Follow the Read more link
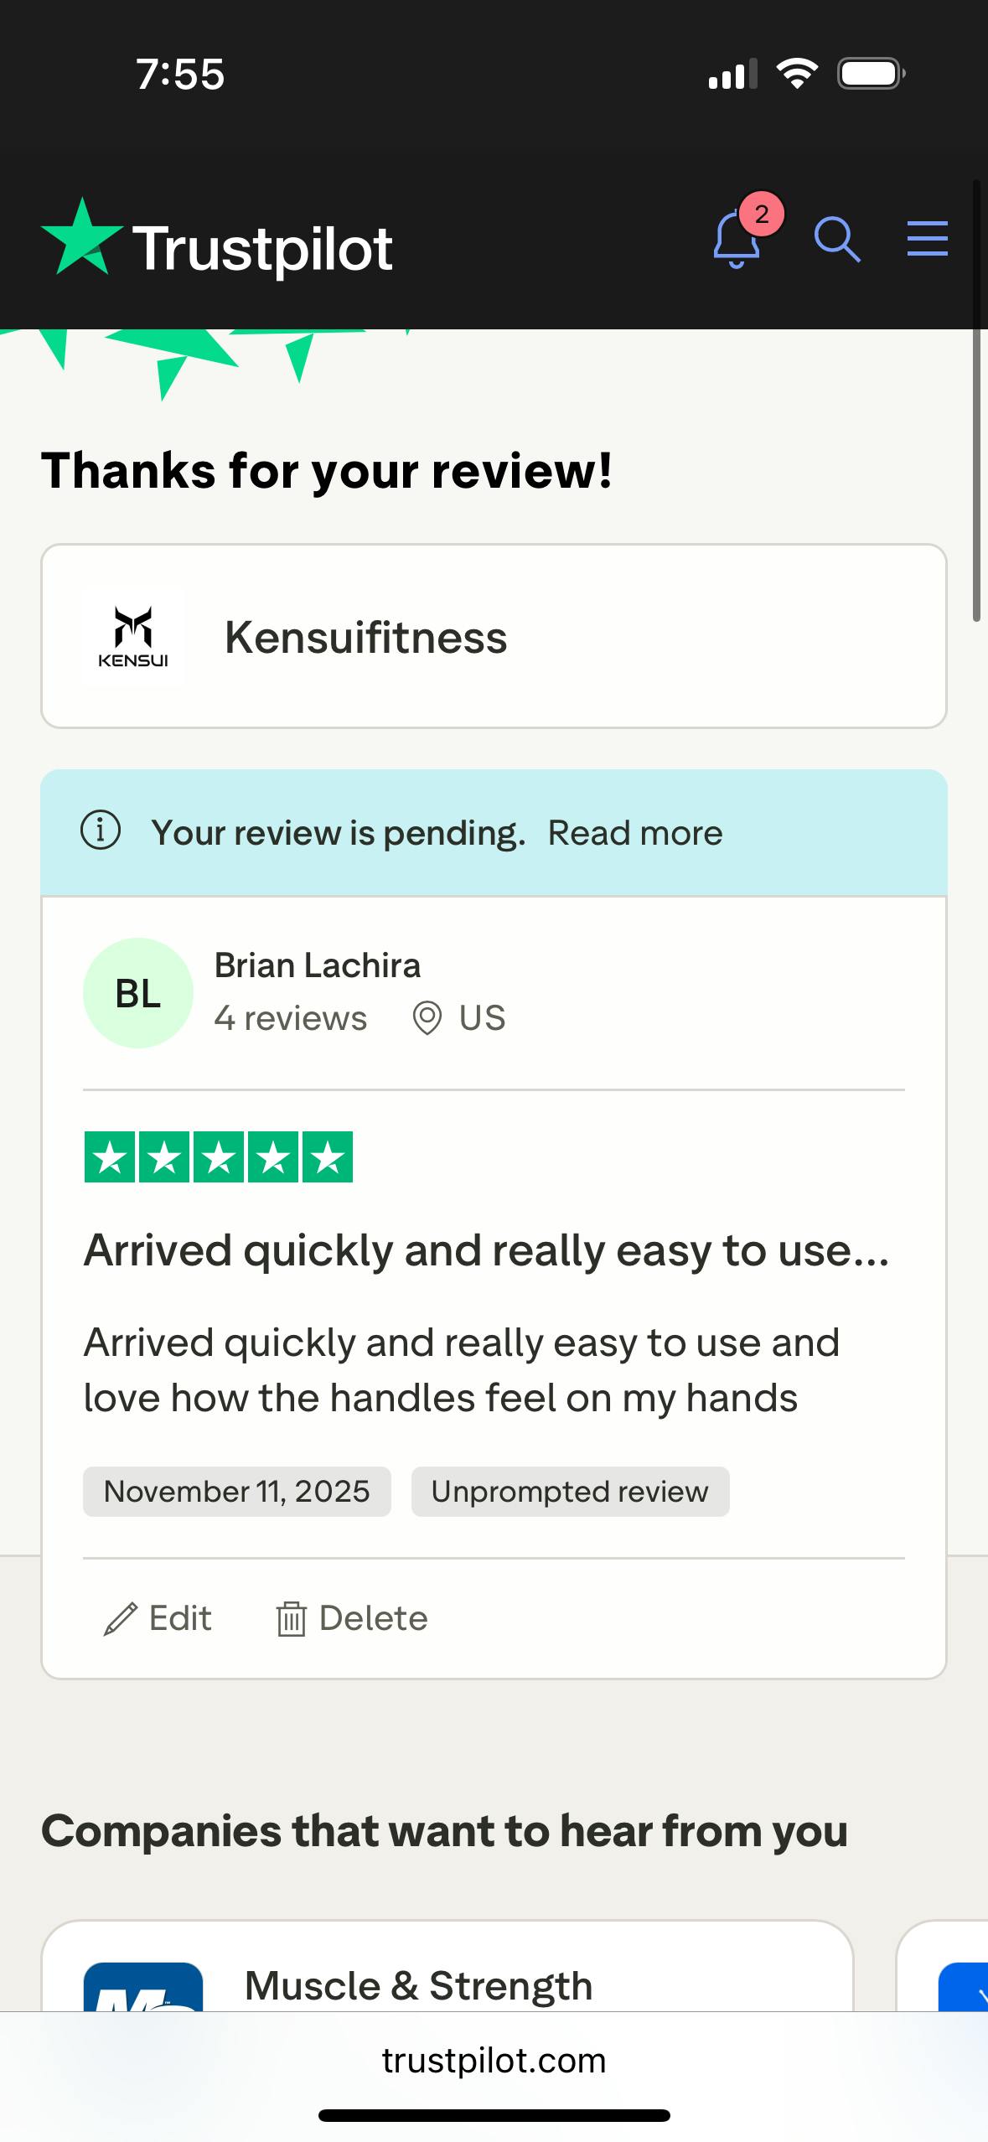988x2142 pixels. (634, 833)
